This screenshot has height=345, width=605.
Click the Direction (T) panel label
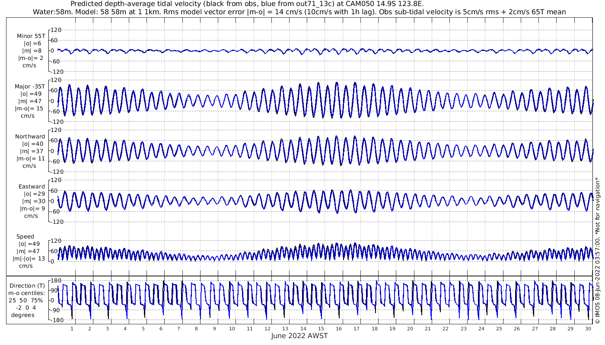point(27,285)
